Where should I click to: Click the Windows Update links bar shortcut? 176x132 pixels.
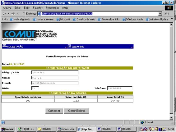pos(157,19)
